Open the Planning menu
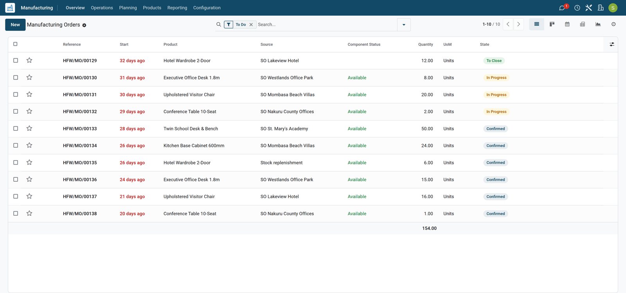The height and width of the screenshot is (293, 626). point(128,8)
